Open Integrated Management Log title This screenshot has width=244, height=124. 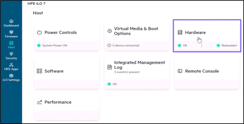139,65
